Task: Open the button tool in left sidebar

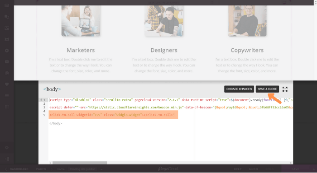Action: 7,62
